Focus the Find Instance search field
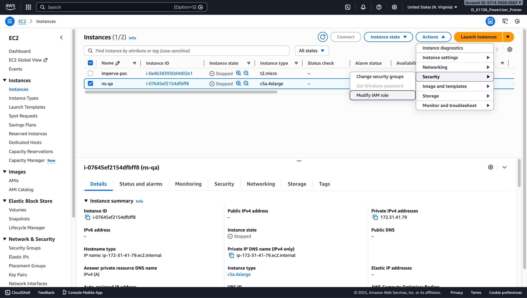Viewport: 527px width, 298px height. pyautogui.click(x=187, y=51)
